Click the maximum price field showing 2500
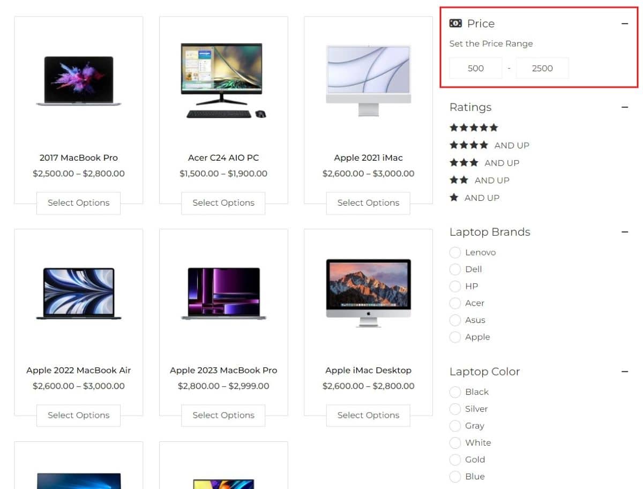 click(x=542, y=68)
